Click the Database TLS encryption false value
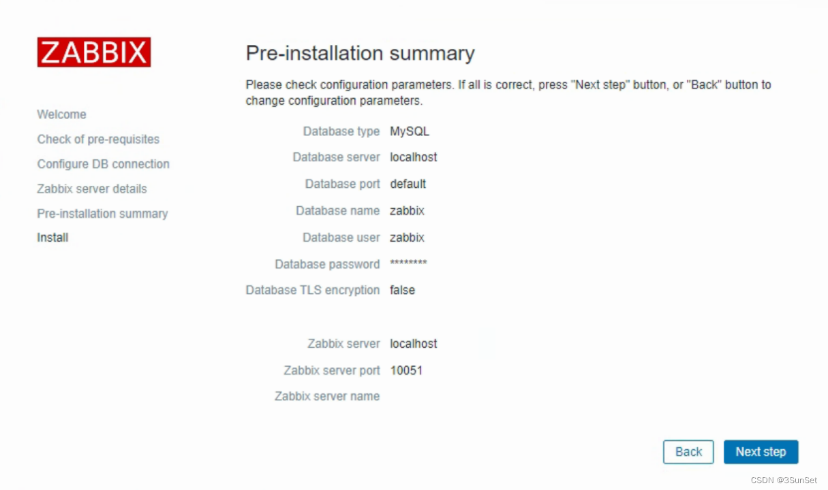 402,290
